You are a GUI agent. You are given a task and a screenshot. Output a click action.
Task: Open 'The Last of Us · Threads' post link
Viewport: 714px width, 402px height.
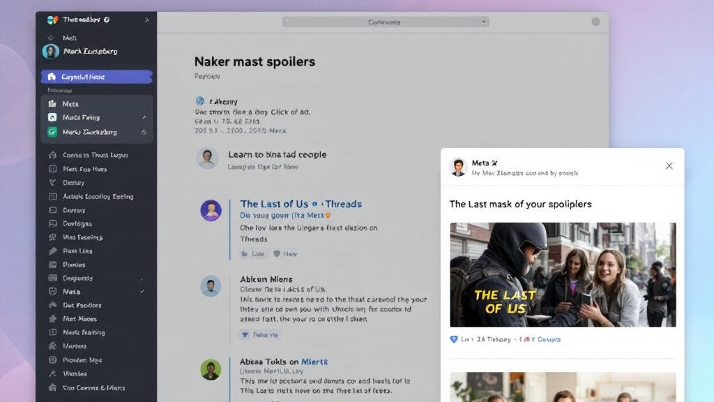click(301, 204)
